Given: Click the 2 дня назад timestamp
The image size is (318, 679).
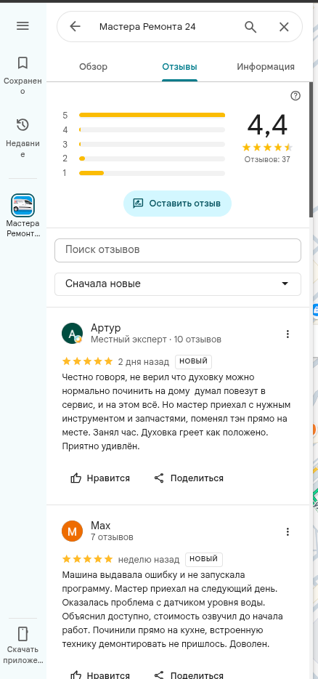Looking at the screenshot, I should pyautogui.click(x=143, y=361).
